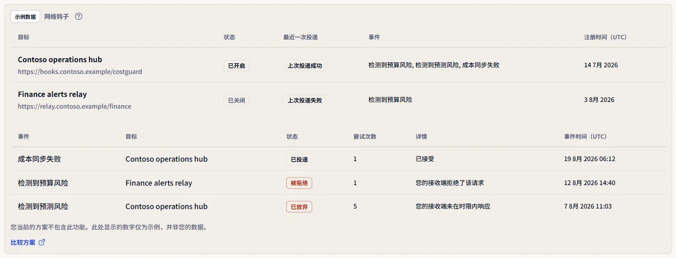
Task: Click events list 检测到预算风险, 检测到预测风险, 成本同步失败
Action: point(434,65)
